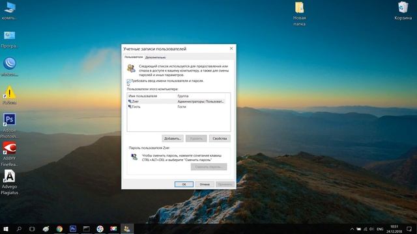Click the Свойства button
Viewport: 417px width, 234px height.
pyautogui.click(x=220, y=138)
